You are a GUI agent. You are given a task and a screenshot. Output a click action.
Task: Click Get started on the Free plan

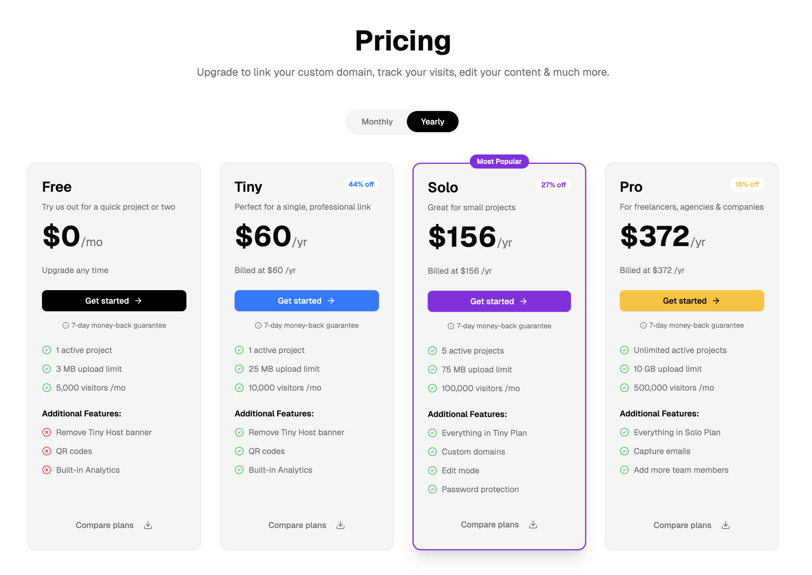(114, 301)
